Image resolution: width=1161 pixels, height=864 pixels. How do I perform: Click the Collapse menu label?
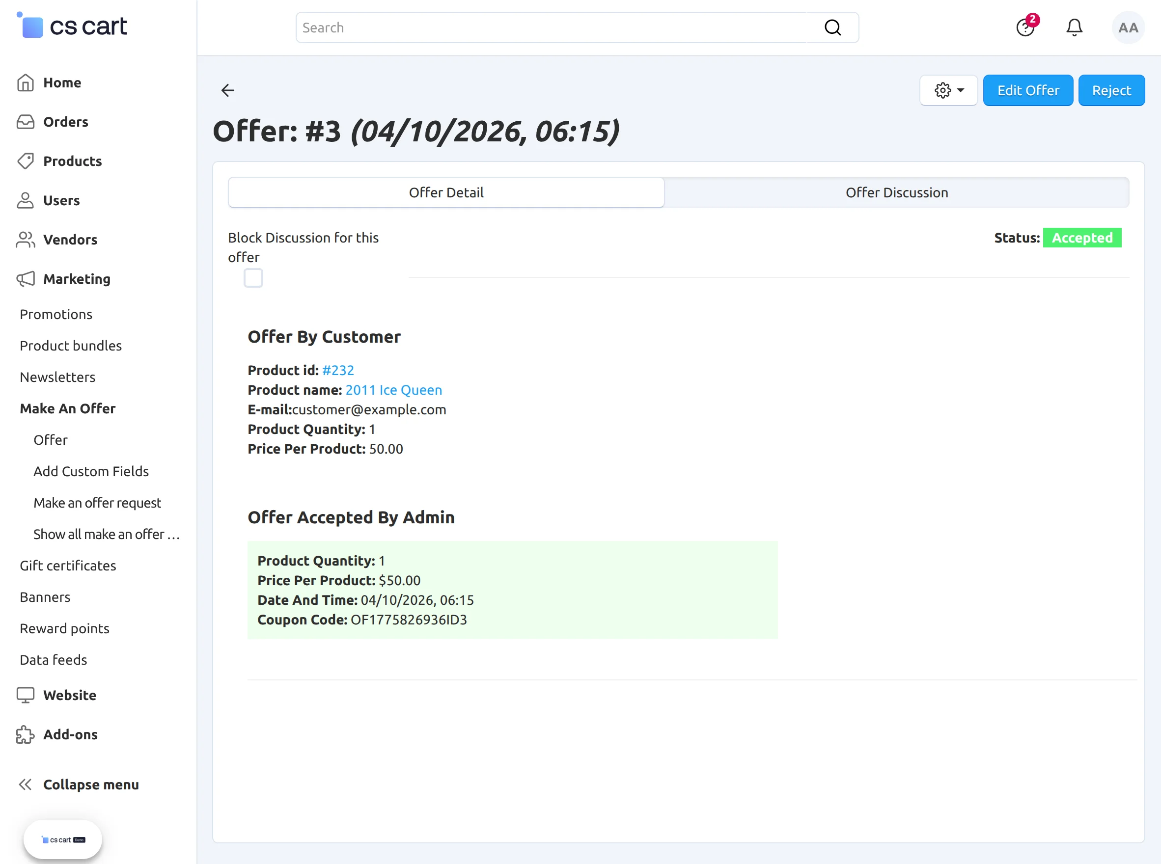point(91,784)
